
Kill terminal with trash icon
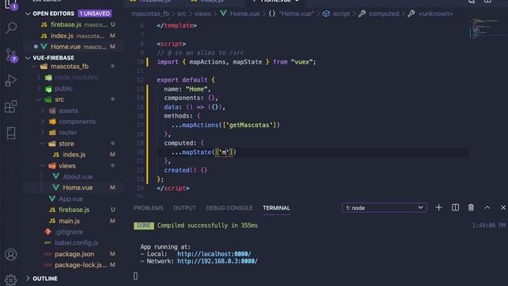(471, 207)
